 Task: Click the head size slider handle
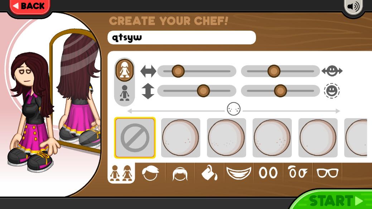coord(280,91)
